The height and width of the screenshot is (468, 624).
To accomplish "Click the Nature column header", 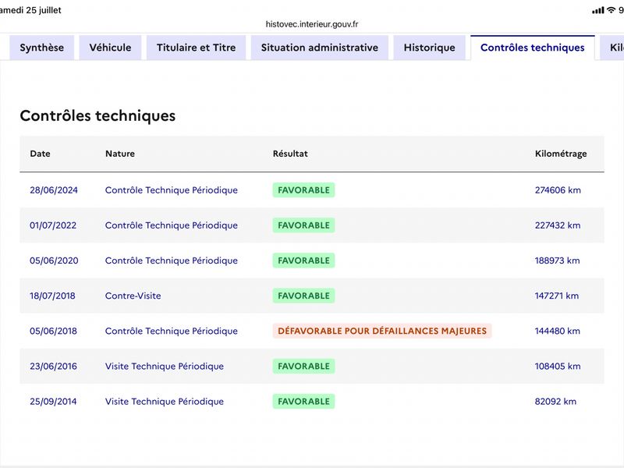I will point(120,154).
